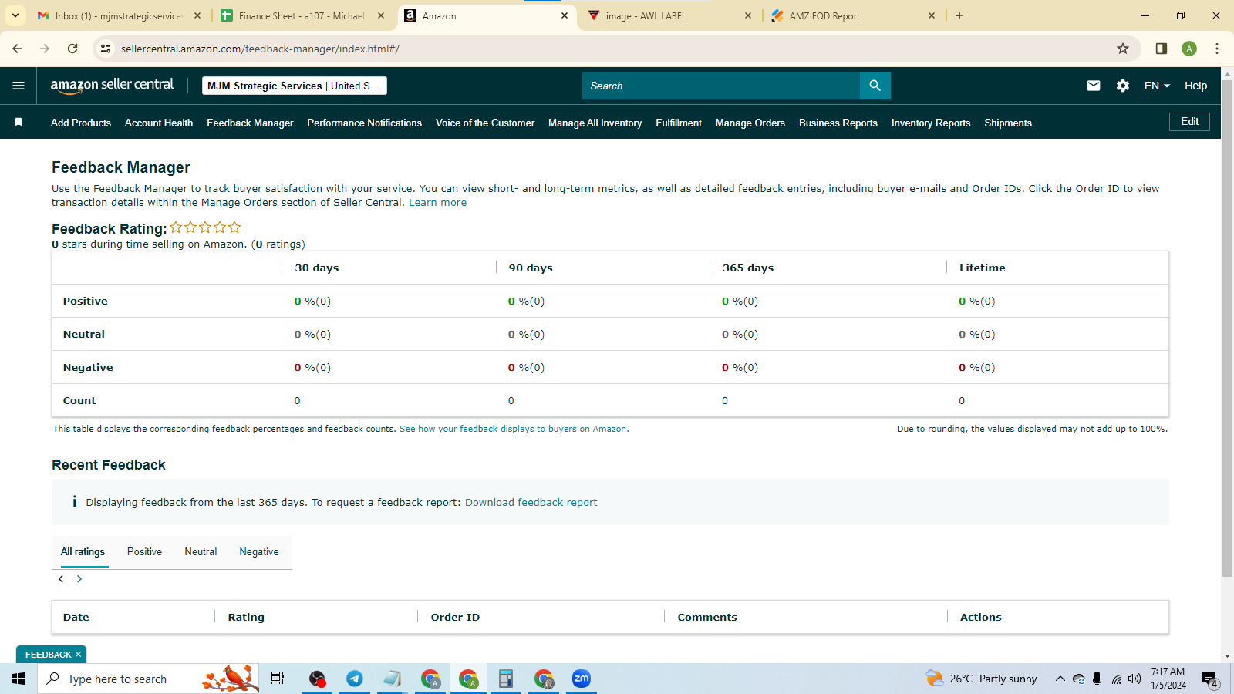Open the tab search dropdown arrow
The height and width of the screenshot is (694, 1234).
[15, 15]
